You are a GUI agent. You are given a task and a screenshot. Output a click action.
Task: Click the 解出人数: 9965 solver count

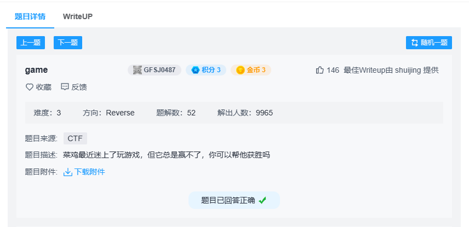coord(245,113)
